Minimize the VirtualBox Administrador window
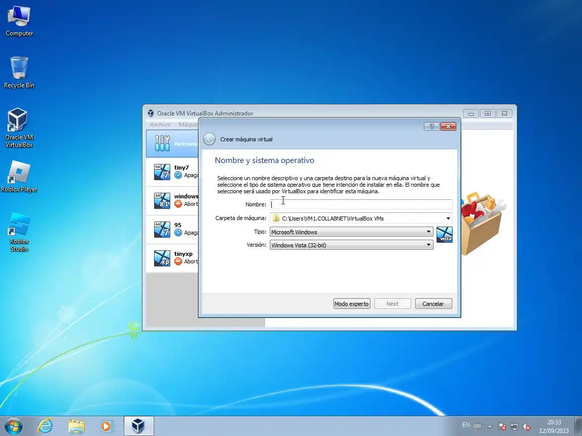582x436 pixels. coord(471,114)
